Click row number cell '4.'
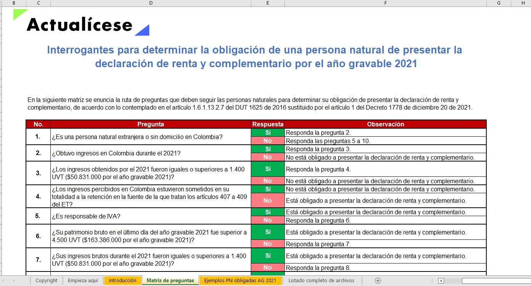This screenshot has width=531, height=286. tap(38, 197)
